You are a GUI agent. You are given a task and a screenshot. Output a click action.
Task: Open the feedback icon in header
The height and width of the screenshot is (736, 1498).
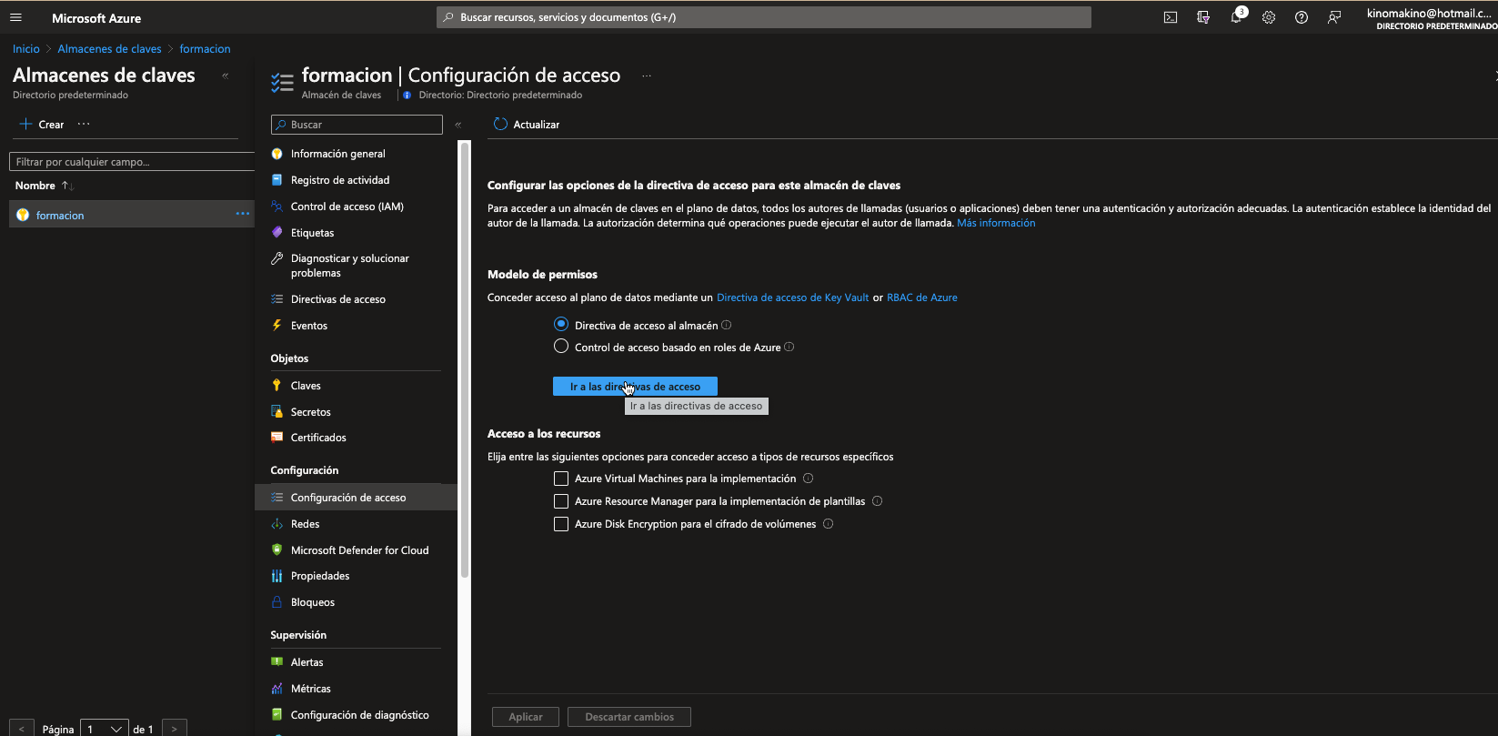point(1334,17)
